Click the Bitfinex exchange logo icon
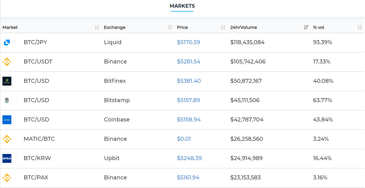Viewport: 365px width, 188px height. click(x=7, y=81)
